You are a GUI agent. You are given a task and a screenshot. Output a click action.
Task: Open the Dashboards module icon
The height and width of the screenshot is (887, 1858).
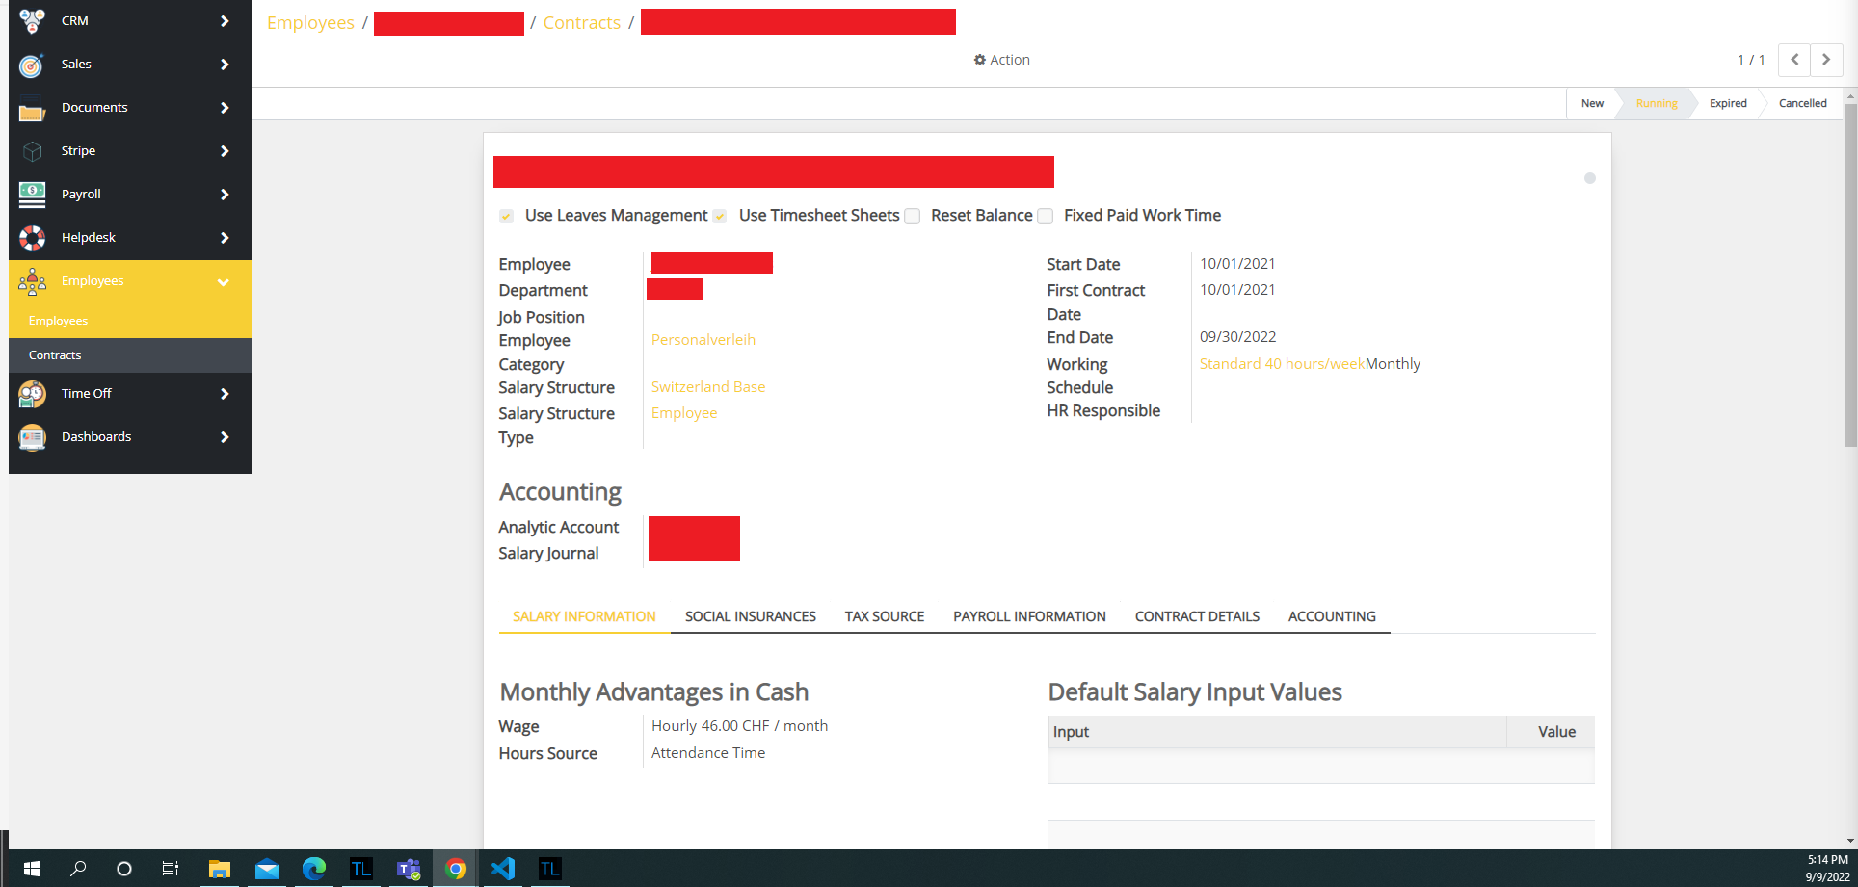point(32,436)
